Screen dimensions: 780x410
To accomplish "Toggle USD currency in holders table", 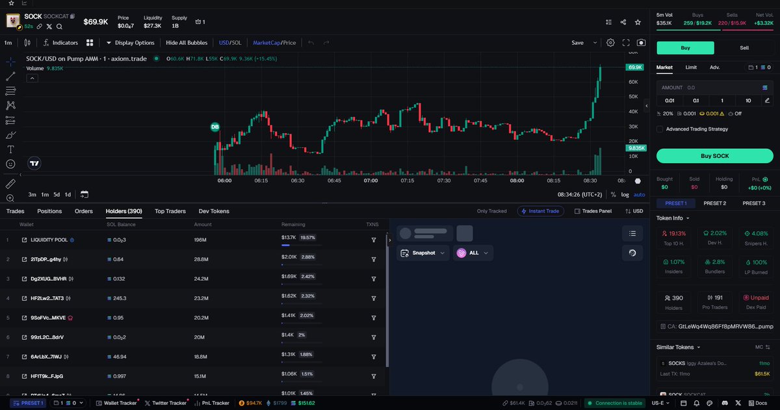I will (634, 211).
